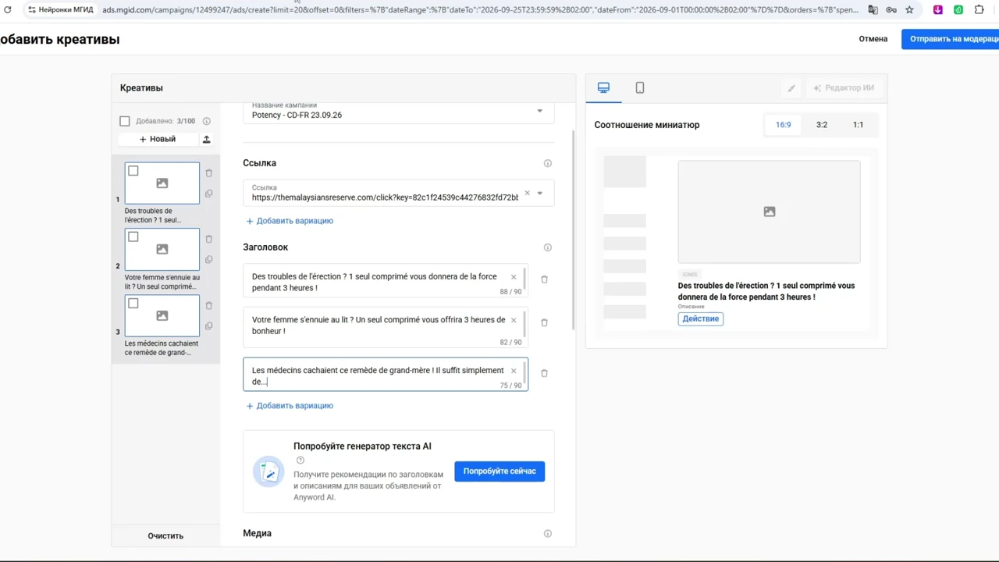Open the info icon next to Заголовок
The width and height of the screenshot is (999, 562).
(x=548, y=247)
